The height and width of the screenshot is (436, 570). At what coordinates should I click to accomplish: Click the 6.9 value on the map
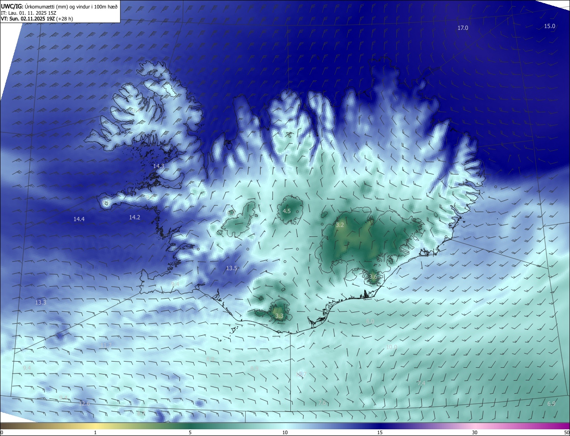coord(551,403)
